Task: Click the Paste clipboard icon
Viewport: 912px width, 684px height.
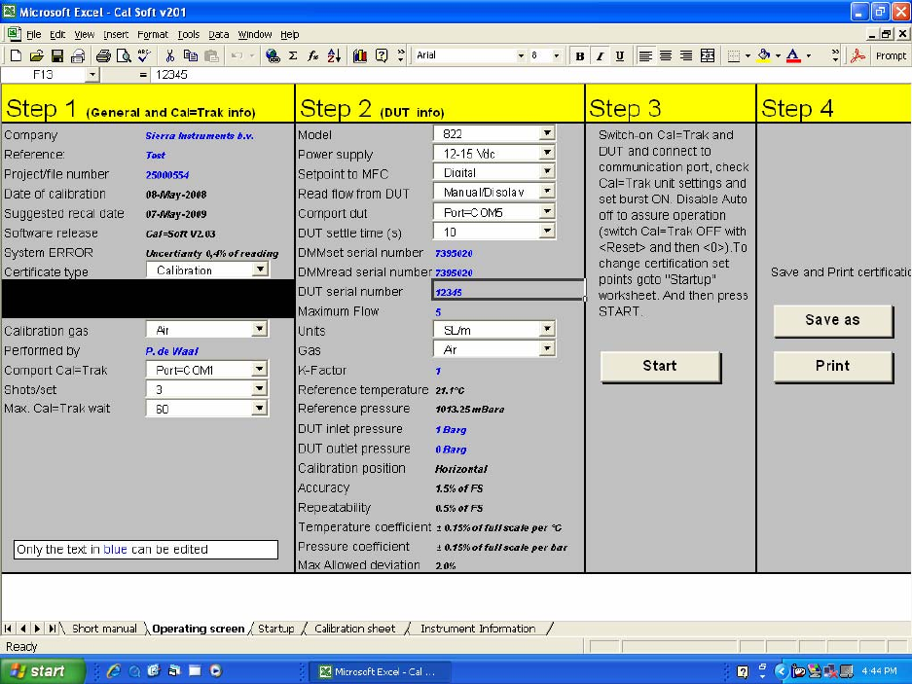Action: click(x=211, y=55)
